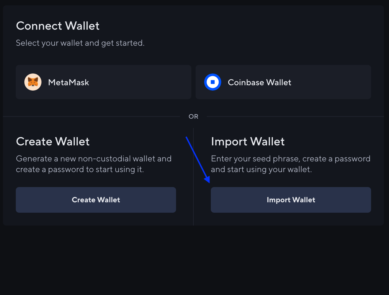This screenshot has height=295, width=389.
Task: Click the Connect Wallet heading
Action: pos(58,26)
